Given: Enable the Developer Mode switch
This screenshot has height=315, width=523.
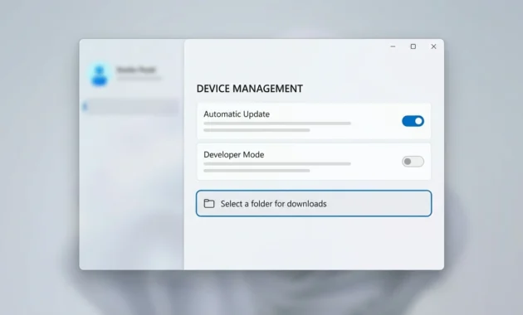Looking at the screenshot, I should point(413,162).
